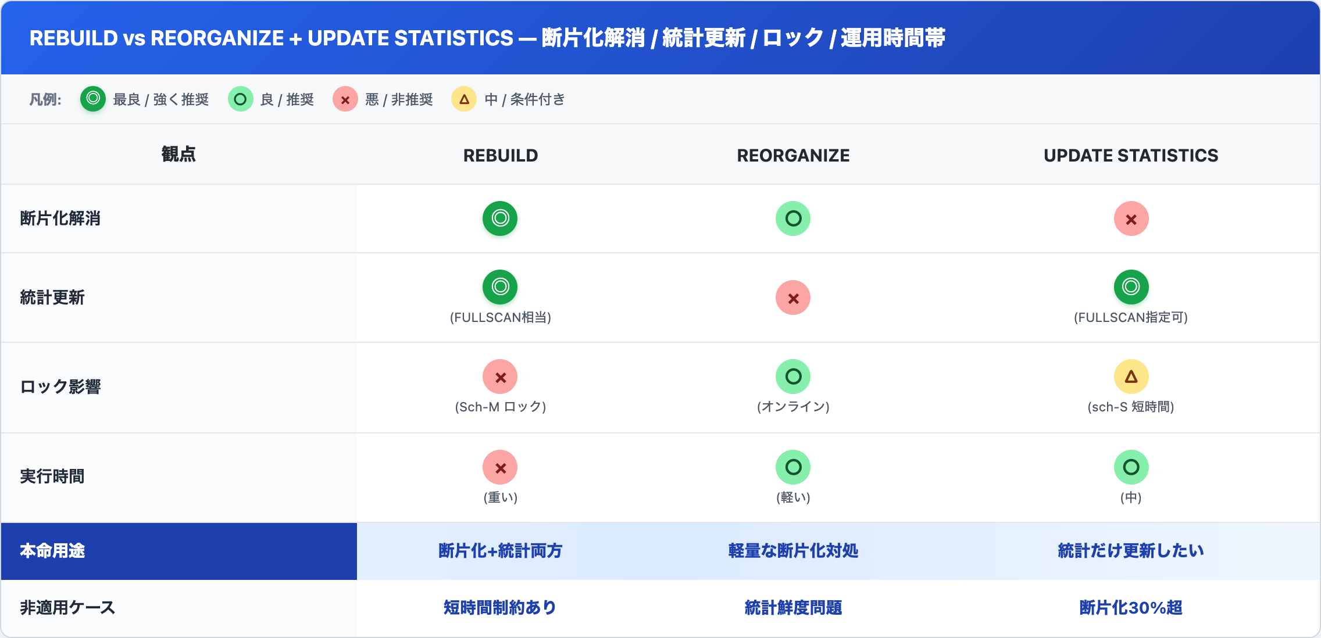Click the 中 / 条件付き legend text

524,99
